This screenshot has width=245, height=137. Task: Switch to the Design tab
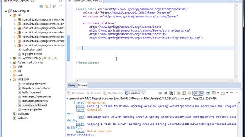point(72,85)
